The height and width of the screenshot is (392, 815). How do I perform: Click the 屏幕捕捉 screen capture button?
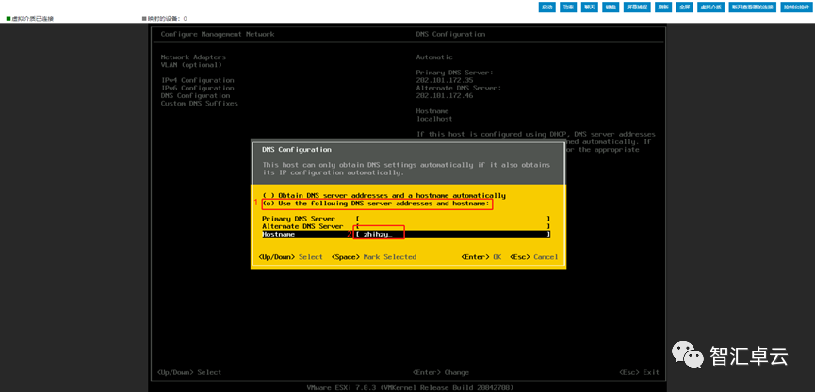pos(637,8)
